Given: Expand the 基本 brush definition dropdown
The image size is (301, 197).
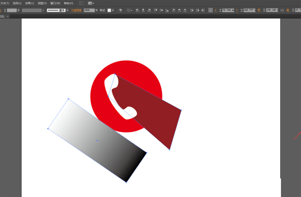Looking at the screenshot, I should click(x=67, y=10).
